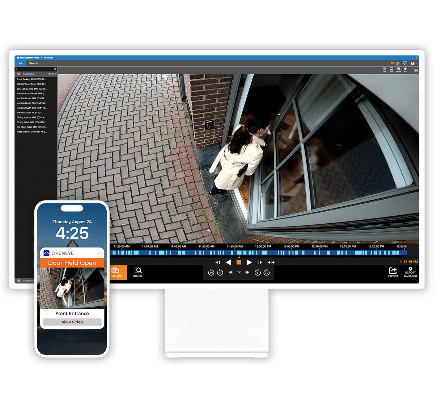The height and width of the screenshot is (406, 437).
Task: Open the chat message icon
Action: pos(405,63)
